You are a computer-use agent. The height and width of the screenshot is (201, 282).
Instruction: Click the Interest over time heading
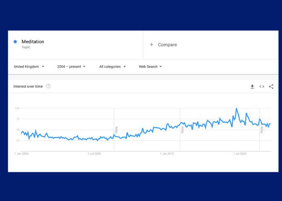(28, 86)
